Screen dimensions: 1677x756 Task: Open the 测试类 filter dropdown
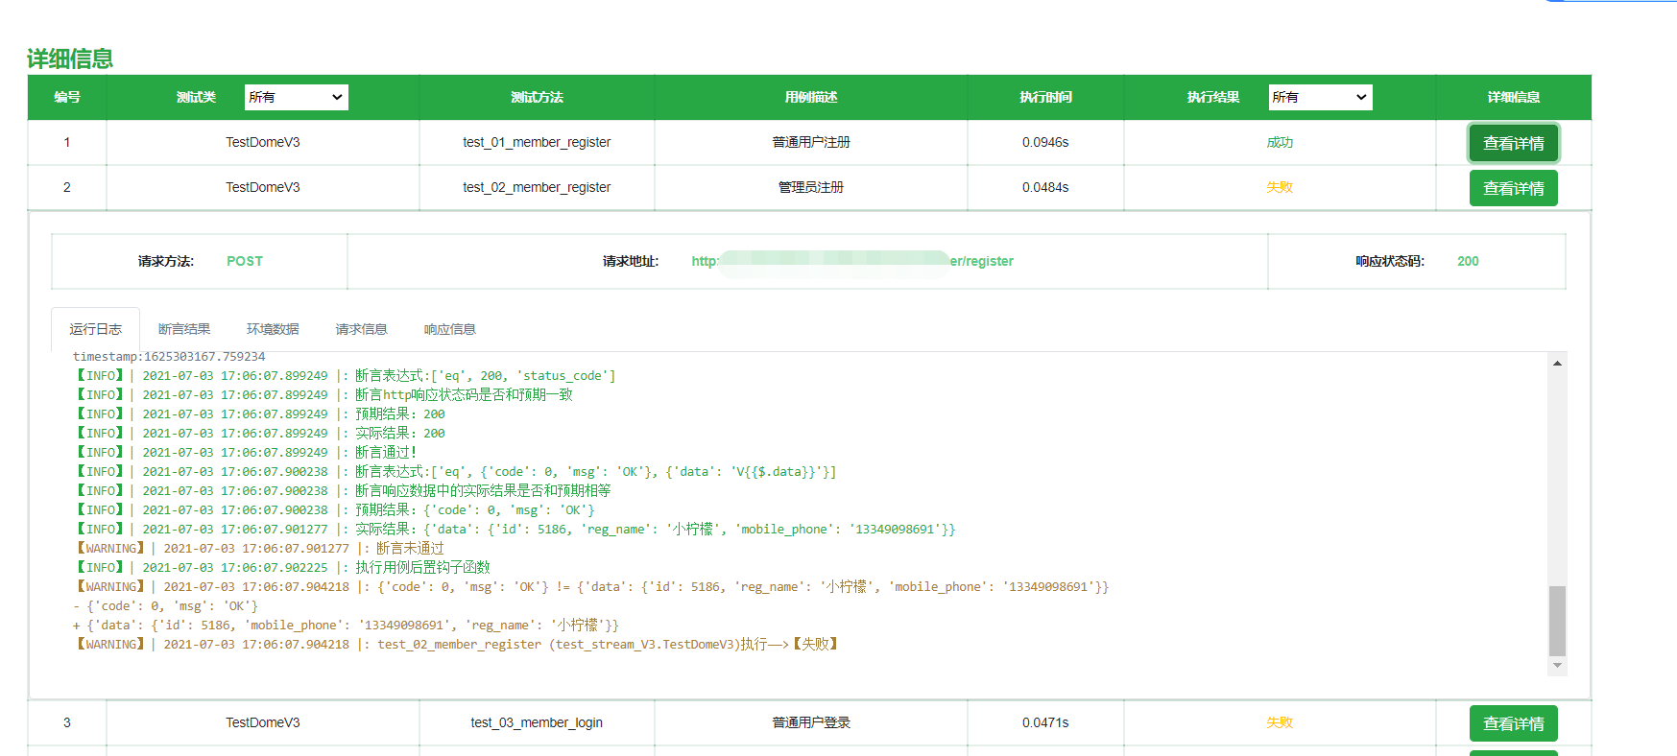(x=297, y=97)
